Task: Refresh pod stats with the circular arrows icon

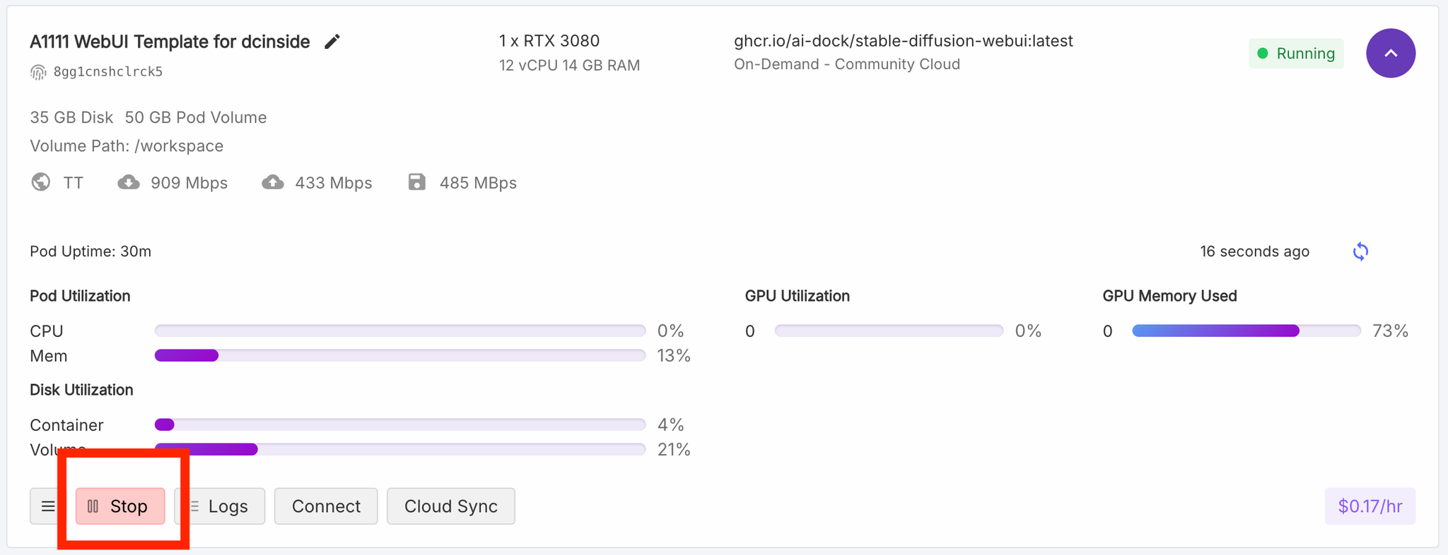Action: 1360,251
